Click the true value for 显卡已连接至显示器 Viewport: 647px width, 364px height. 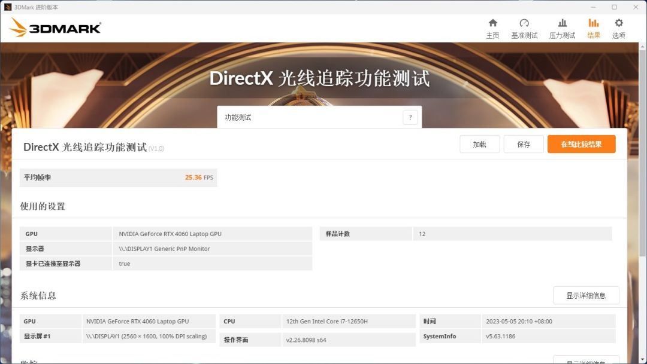[x=124, y=264]
